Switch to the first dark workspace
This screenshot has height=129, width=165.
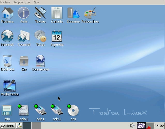point(27,126)
